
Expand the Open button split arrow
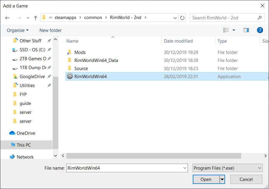coord(222,179)
